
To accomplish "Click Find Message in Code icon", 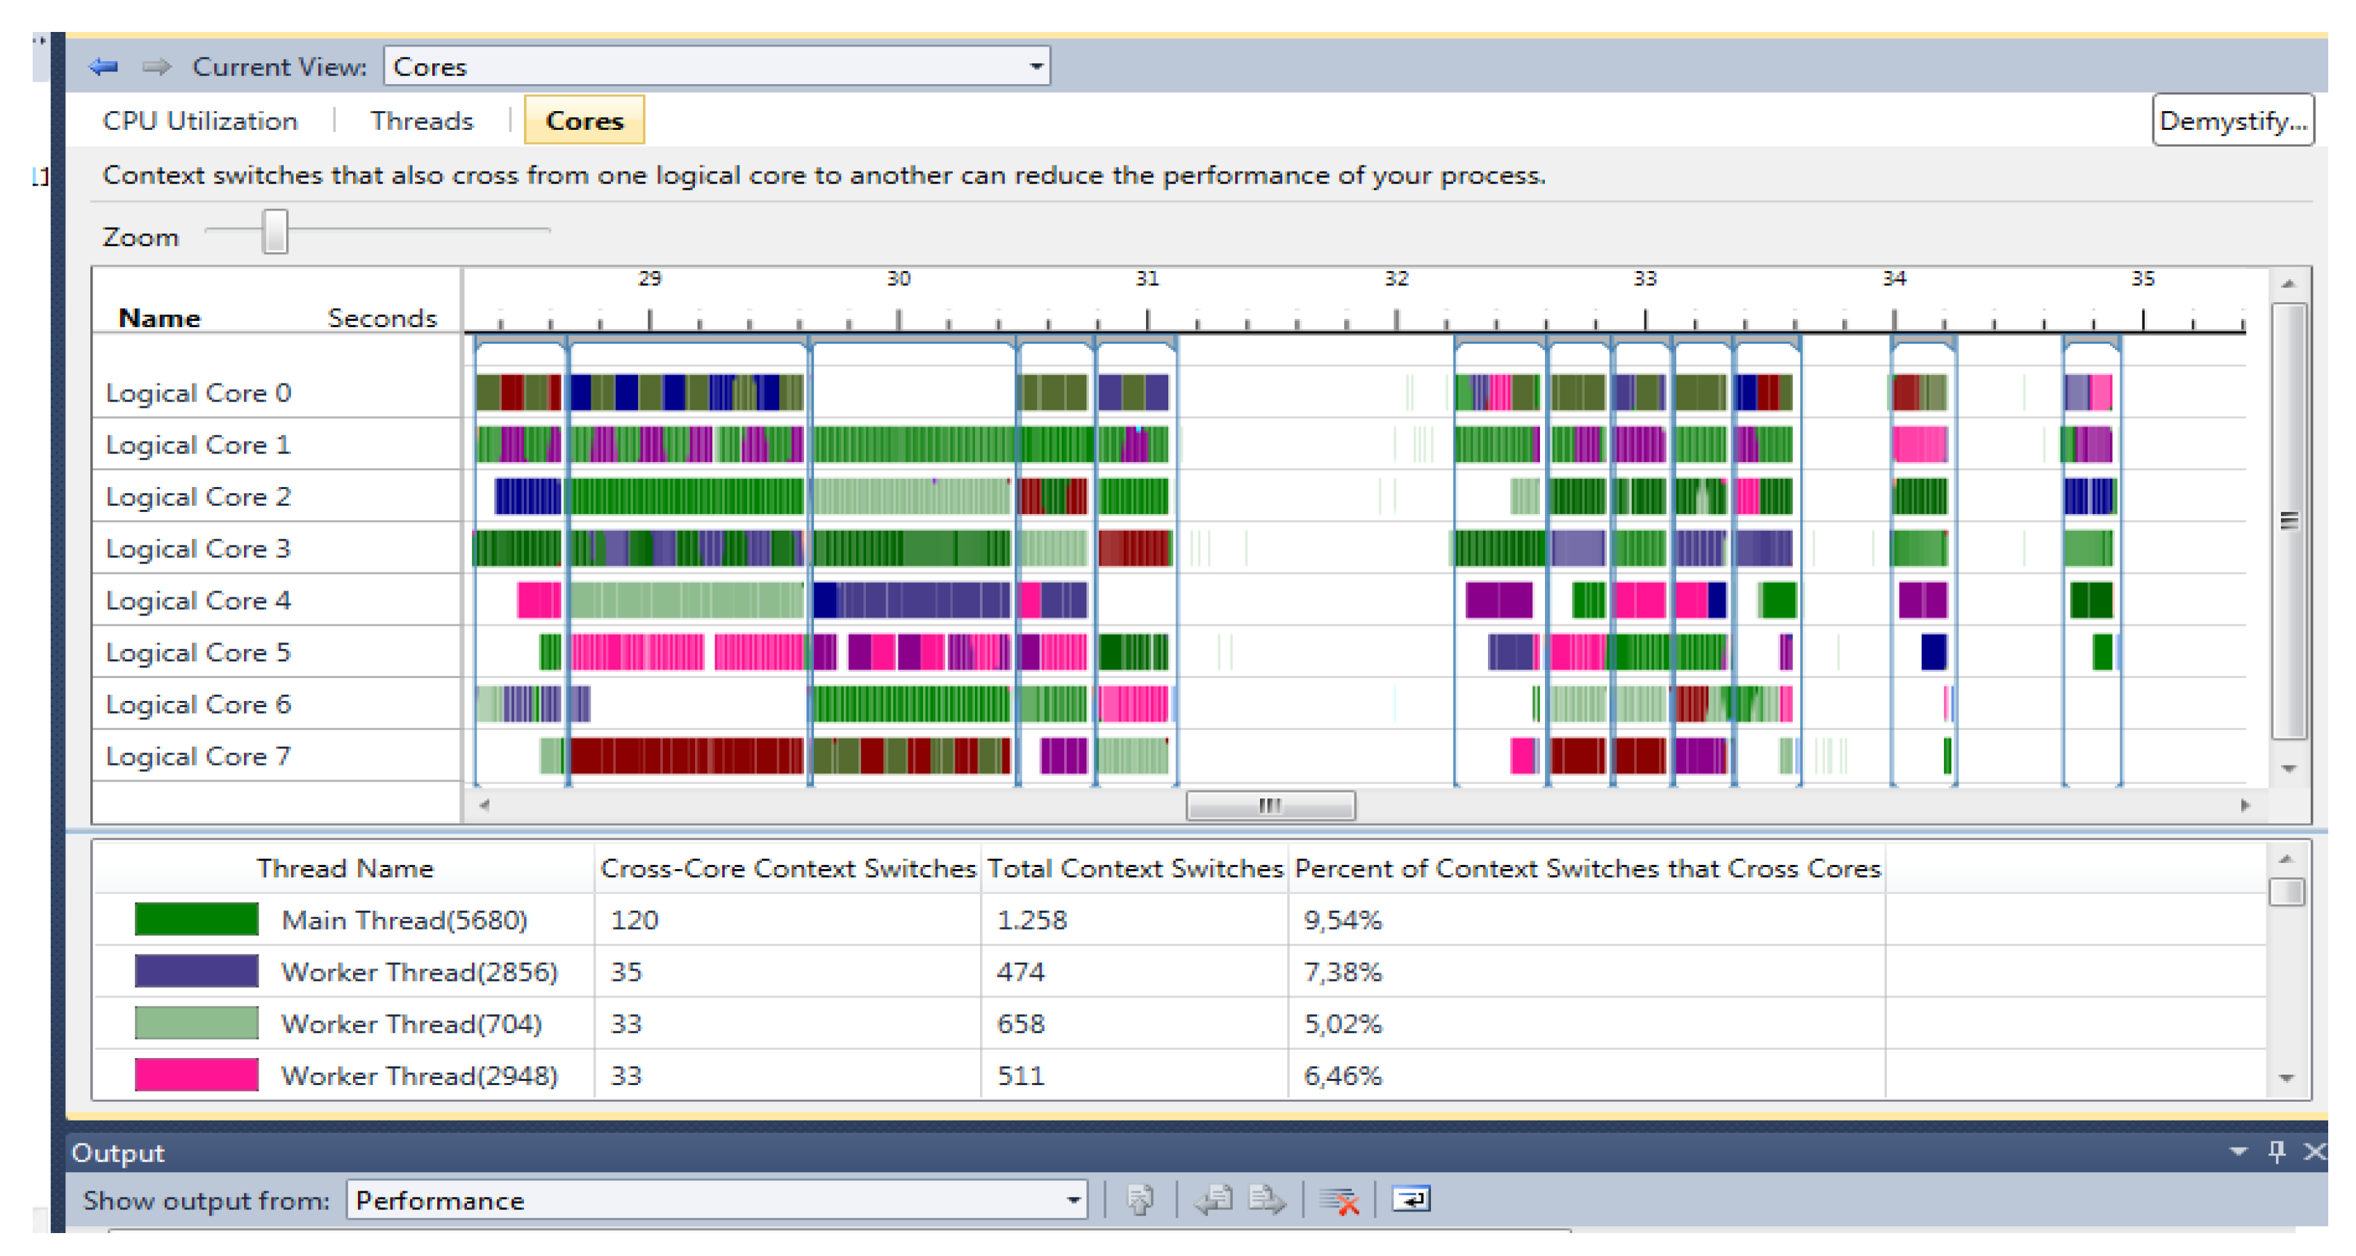I will 1140,1199.
